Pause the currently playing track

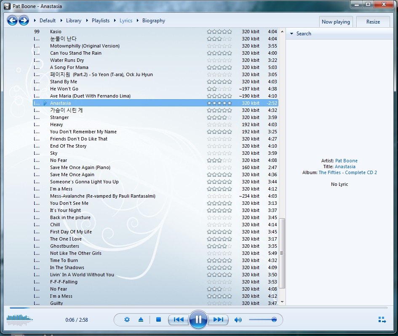198,320
